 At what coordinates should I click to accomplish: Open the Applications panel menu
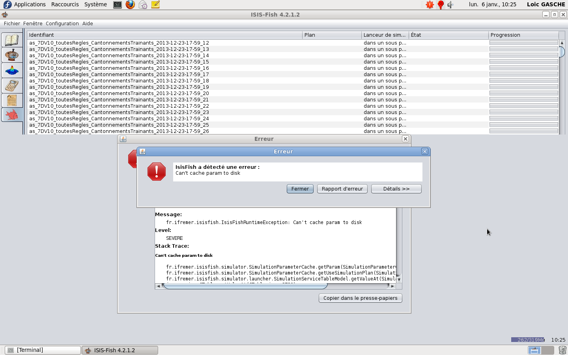point(30,4)
